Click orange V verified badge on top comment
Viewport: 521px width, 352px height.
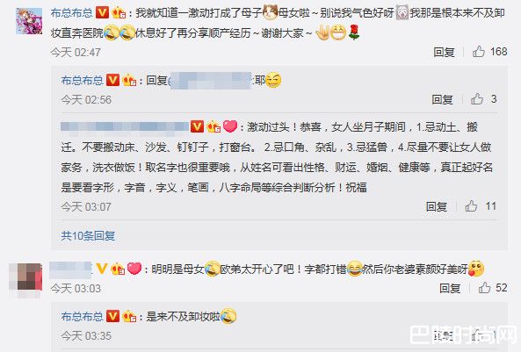click(102, 13)
